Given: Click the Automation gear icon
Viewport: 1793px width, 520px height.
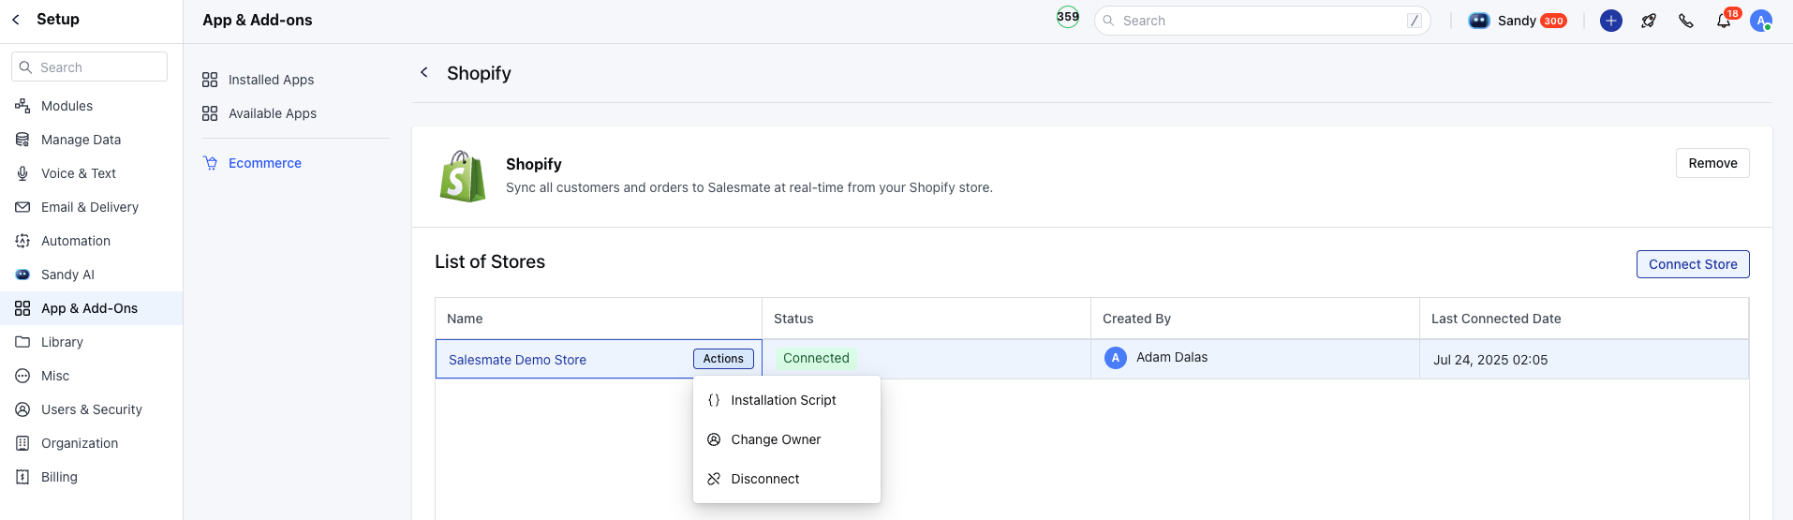Looking at the screenshot, I should click(22, 241).
